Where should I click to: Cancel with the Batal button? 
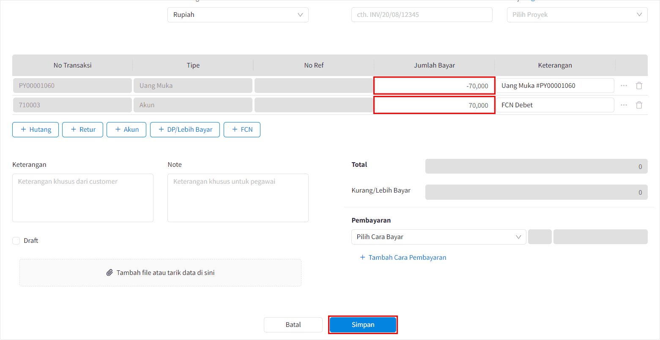click(x=293, y=325)
